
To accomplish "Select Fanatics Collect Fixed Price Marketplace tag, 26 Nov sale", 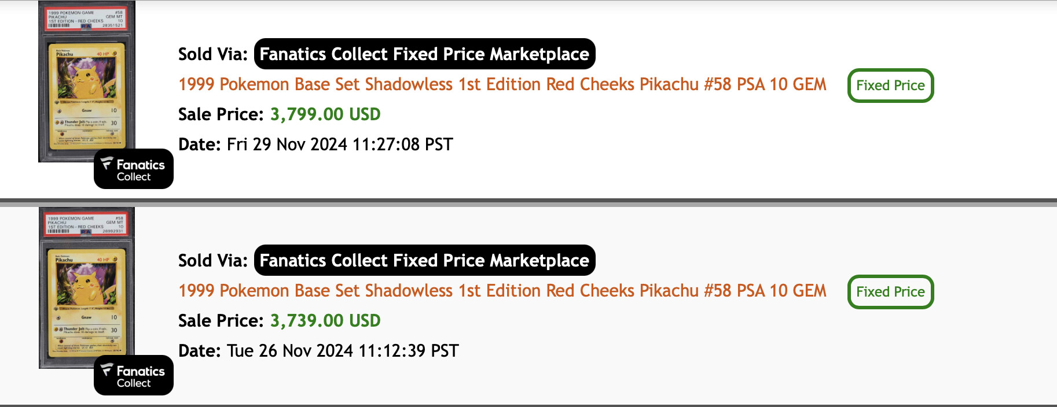I will (424, 261).
